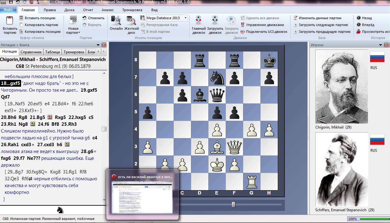Switch to the Вид ribbon tab
The image size is (390, 223).
tap(154, 10)
